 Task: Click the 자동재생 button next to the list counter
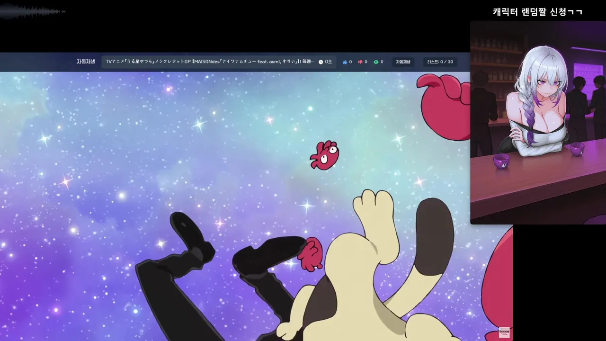(403, 62)
